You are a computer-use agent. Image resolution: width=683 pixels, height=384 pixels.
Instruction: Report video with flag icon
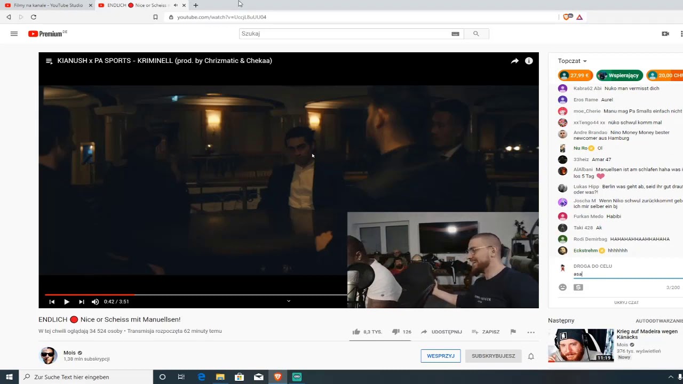[513, 332]
